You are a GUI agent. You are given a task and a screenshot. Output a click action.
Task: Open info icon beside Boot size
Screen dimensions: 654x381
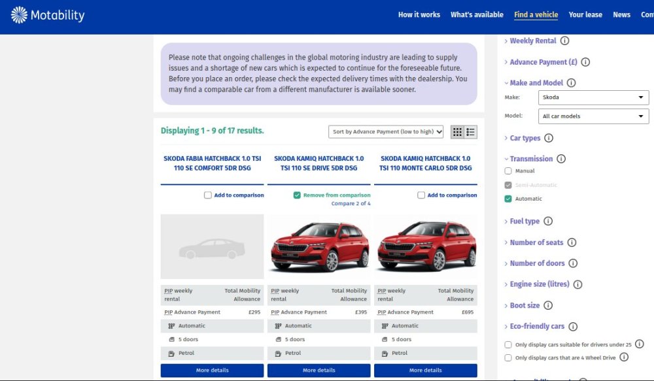(549, 306)
